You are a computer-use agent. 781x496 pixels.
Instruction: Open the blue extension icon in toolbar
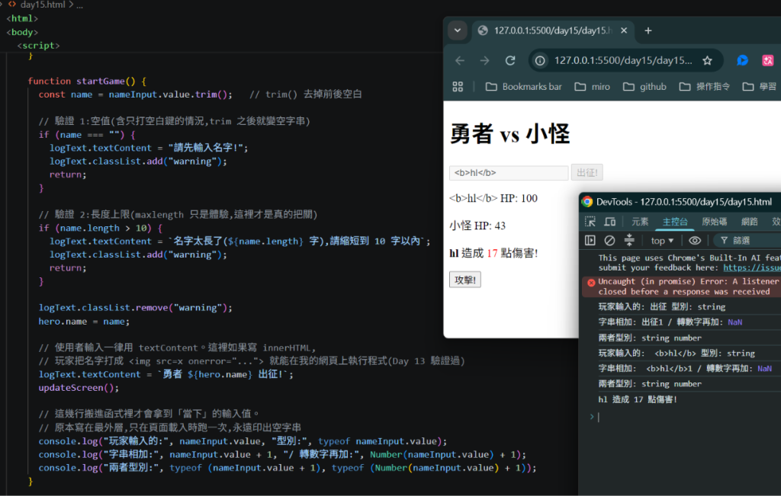coord(742,60)
